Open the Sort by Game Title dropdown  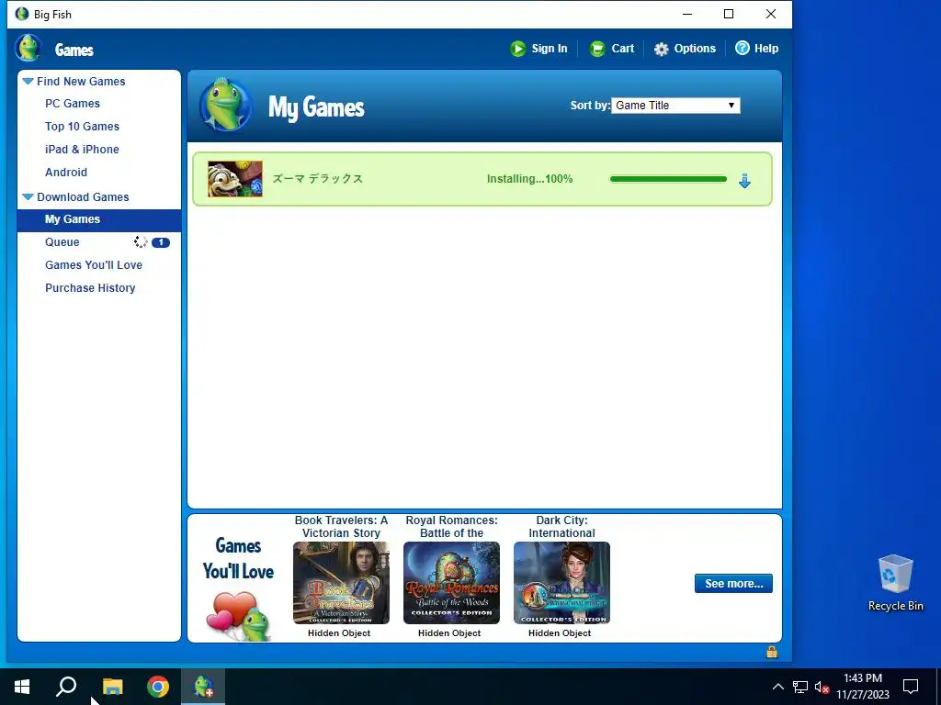(x=675, y=106)
